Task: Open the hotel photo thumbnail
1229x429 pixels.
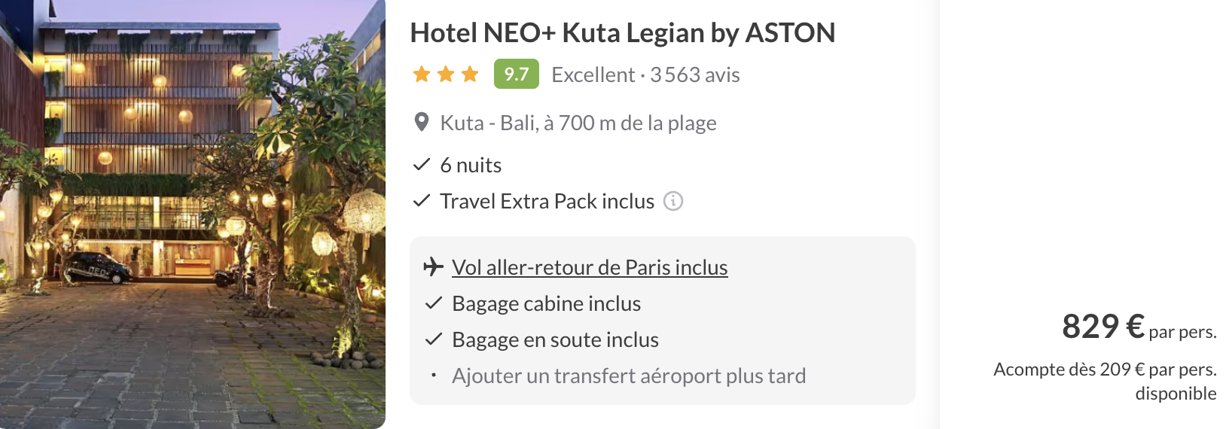Action: [193, 214]
